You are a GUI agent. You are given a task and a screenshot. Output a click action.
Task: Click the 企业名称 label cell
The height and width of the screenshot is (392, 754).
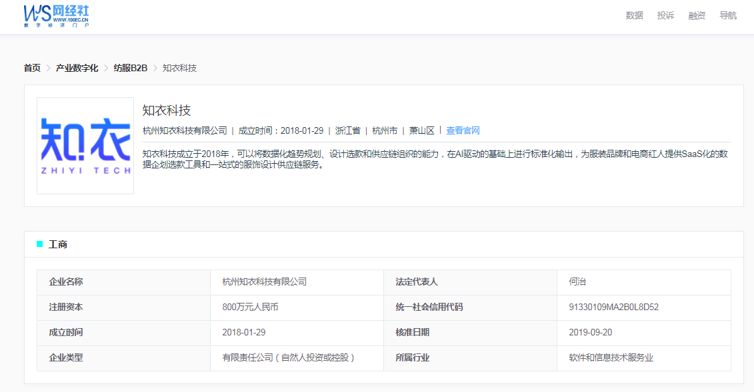(123, 282)
